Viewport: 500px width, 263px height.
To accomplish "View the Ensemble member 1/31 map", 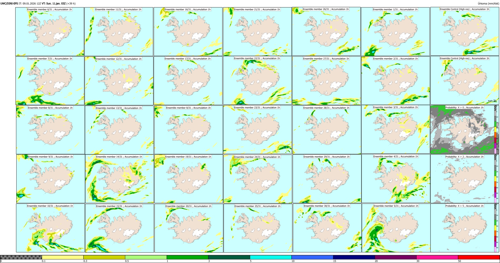I will [x=396, y=32].
